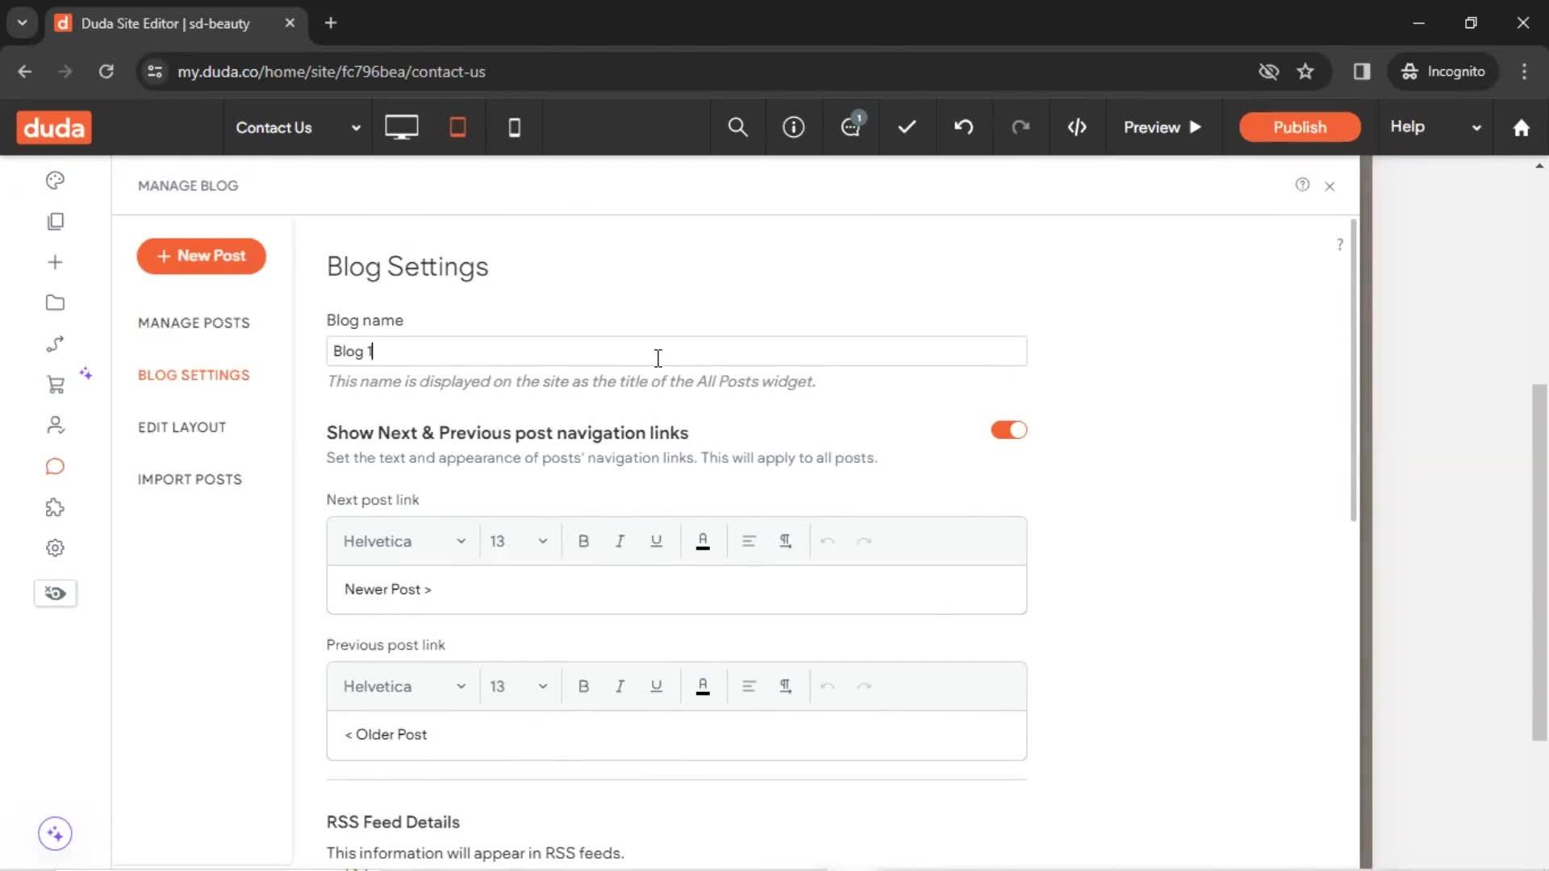The width and height of the screenshot is (1549, 871).
Task: Open text alignment options for Next post link
Action: point(749,541)
